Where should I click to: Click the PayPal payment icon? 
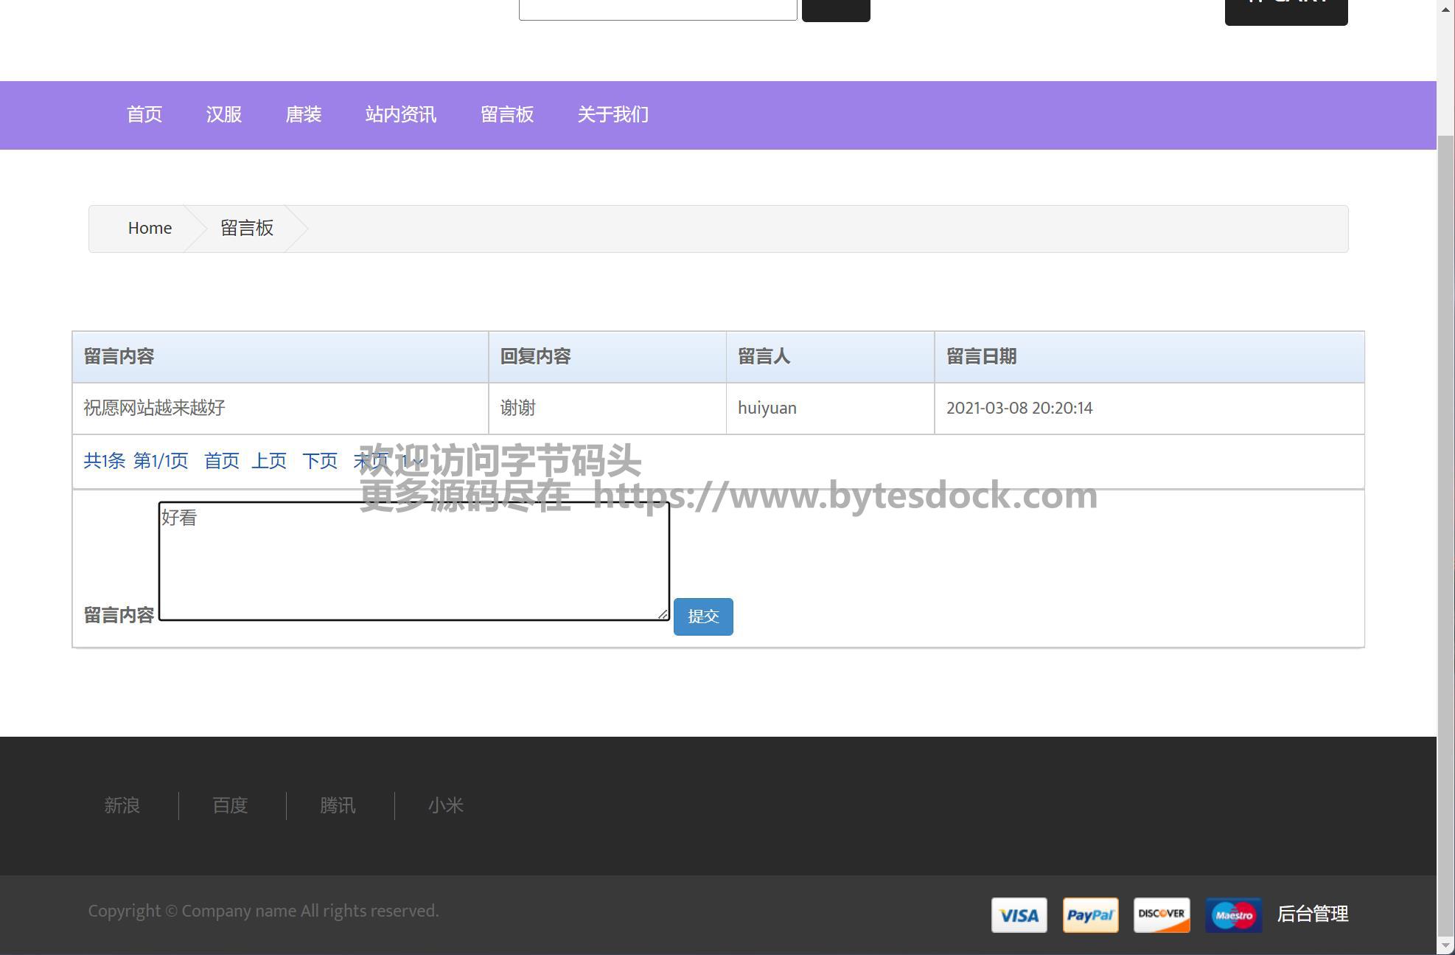pyautogui.click(x=1090, y=915)
